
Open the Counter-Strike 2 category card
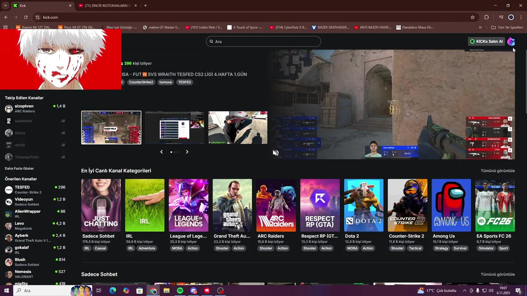408,205
